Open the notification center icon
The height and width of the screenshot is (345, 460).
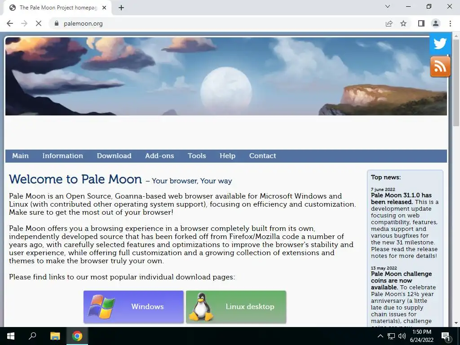coord(446,336)
